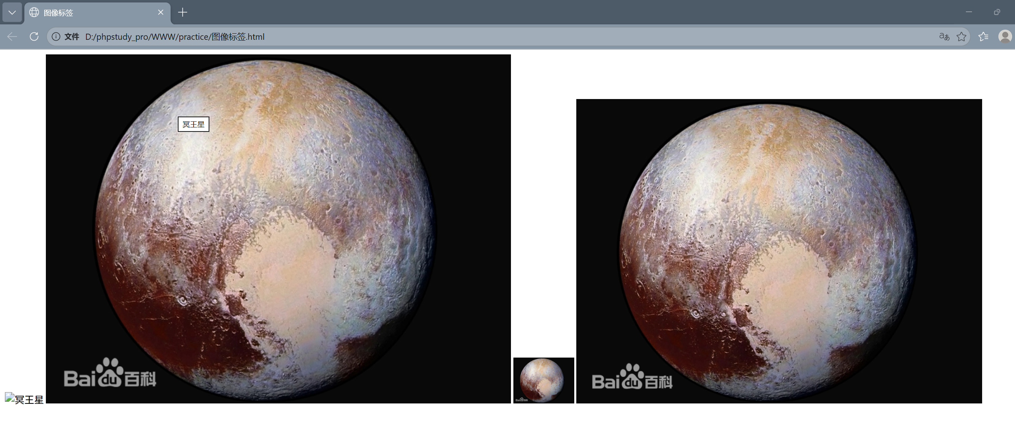Restore down the browser window

(x=997, y=12)
